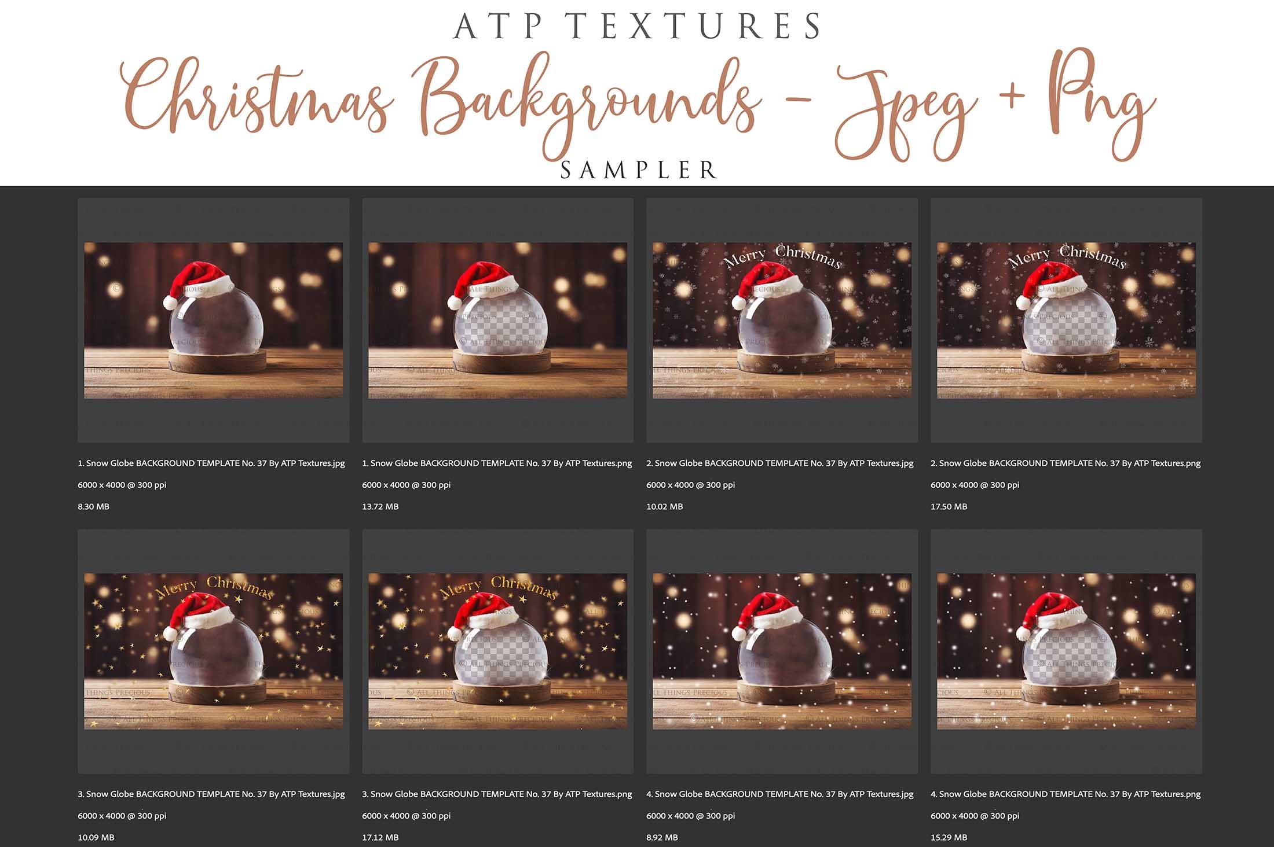
Task: Click the 17.50 MB file size label
Action: (949, 507)
